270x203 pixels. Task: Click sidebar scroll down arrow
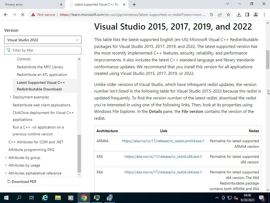79,174
